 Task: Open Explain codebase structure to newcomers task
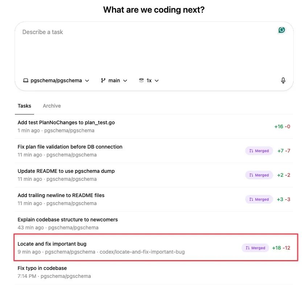[67, 220]
